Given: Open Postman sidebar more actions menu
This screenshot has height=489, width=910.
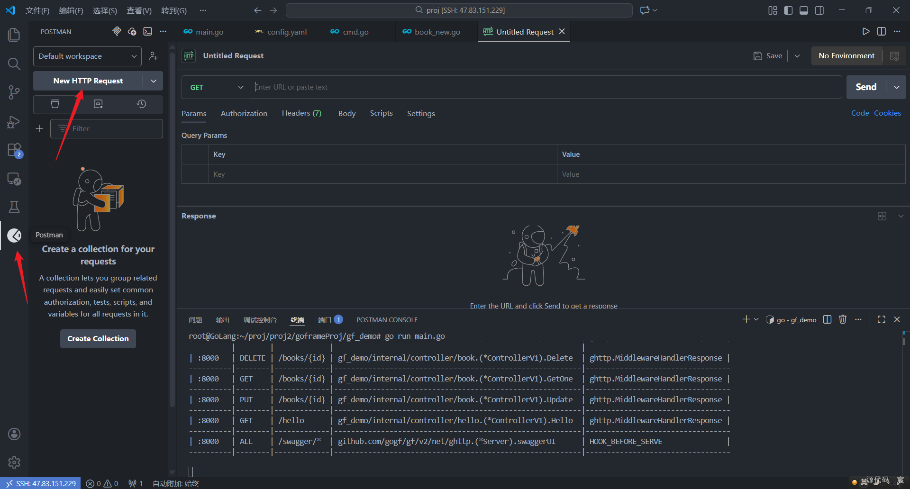Looking at the screenshot, I should (163, 31).
